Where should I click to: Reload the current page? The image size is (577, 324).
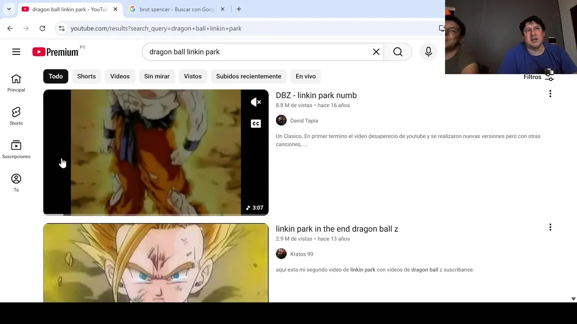tap(42, 28)
